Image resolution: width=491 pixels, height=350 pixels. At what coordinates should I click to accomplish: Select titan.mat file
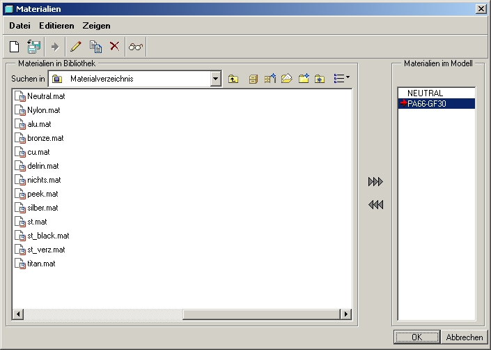pos(35,264)
